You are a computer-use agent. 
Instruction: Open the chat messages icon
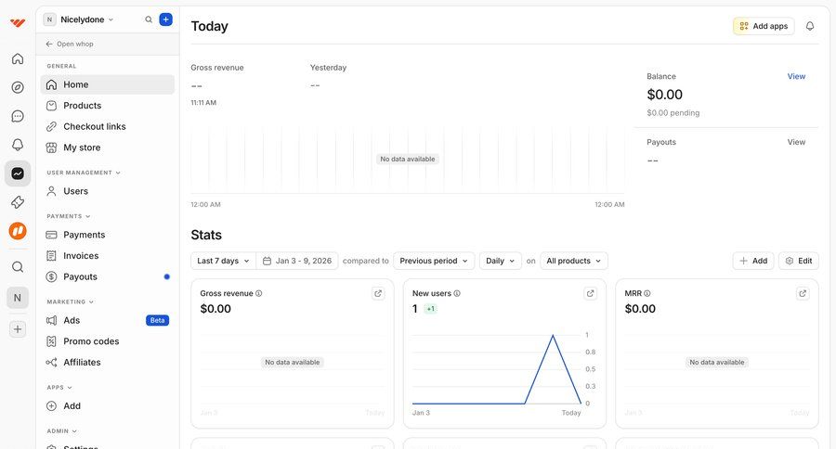point(18,116)
